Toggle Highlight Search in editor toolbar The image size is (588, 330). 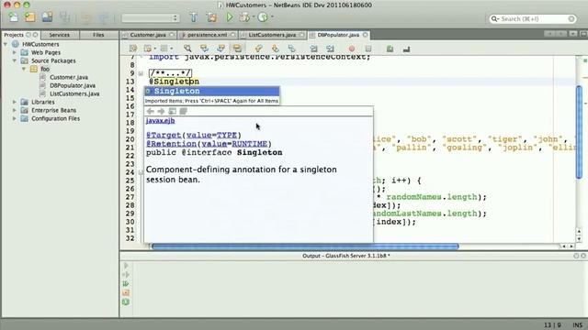pyautogui.click(x=237, y=49)
